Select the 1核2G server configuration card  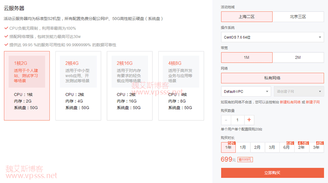[27, 86]
